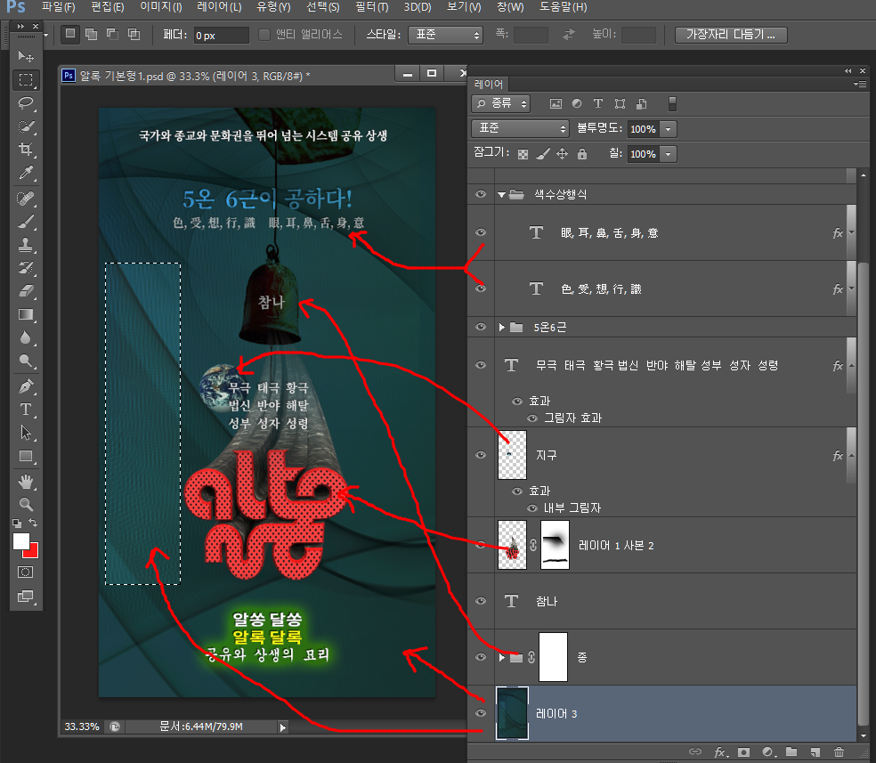This screenshot has width=876, height=763.
Task: Open the 스타일 dropdown in options bar
Action: coord(445,35)
